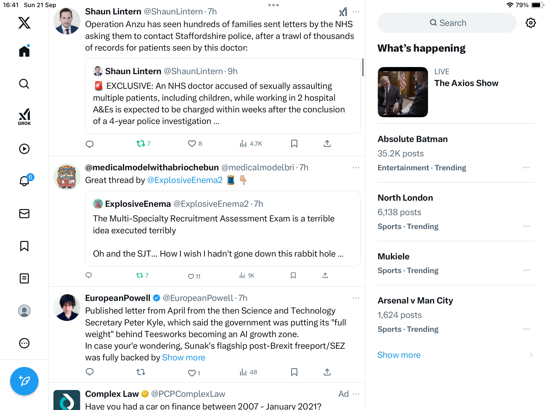This screenshot has height=410, width=547.
Task: Reply to the EuropeanPowell post
Action: [90, 372]
